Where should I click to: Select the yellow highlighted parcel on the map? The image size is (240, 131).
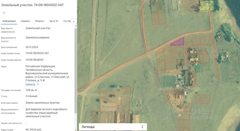tap(207, 6)
